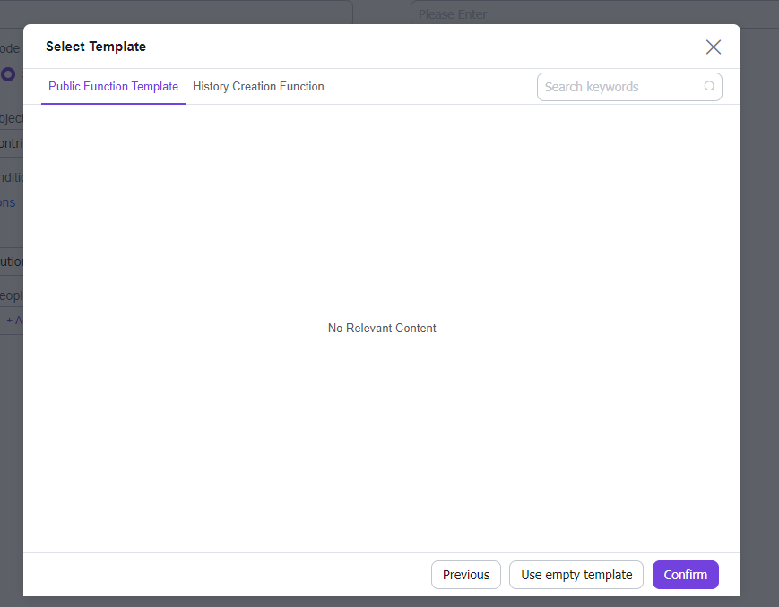The width and height of the screenshot is (779, 607).
Task: Click the No Relevant Content message
Action: point(382,328)
